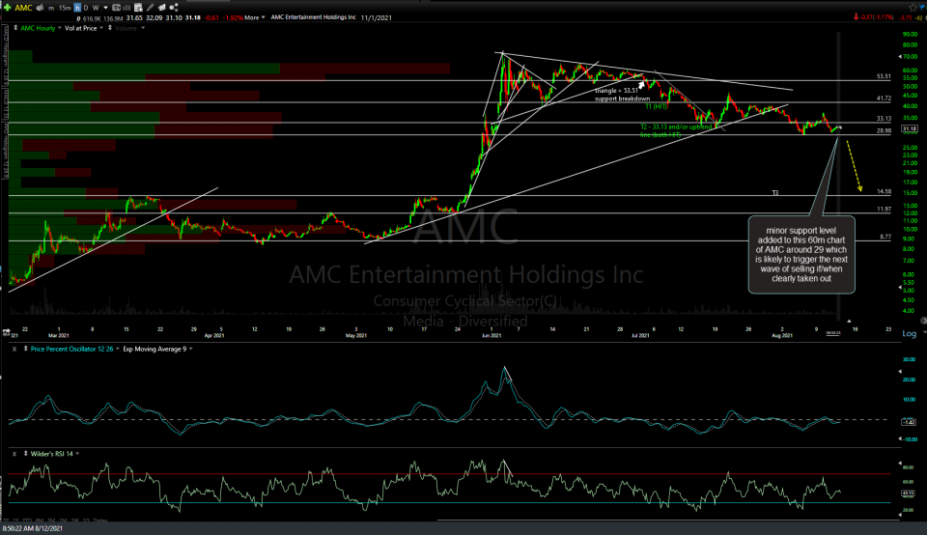Click the T3 target label

click(775, 193)
